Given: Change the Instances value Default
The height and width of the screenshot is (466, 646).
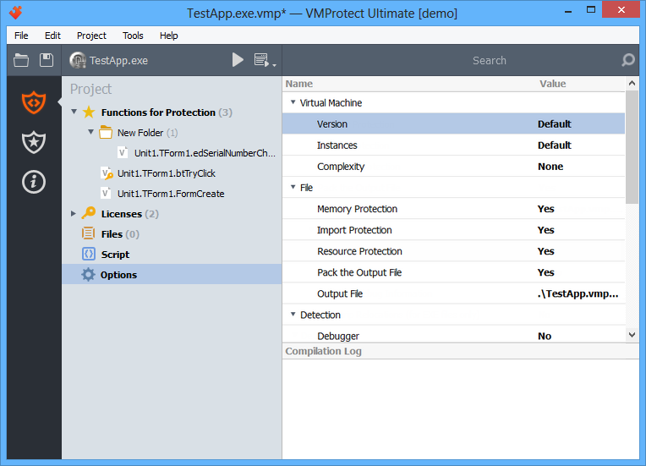Looking at the screenshot, I should coord(554,145).
